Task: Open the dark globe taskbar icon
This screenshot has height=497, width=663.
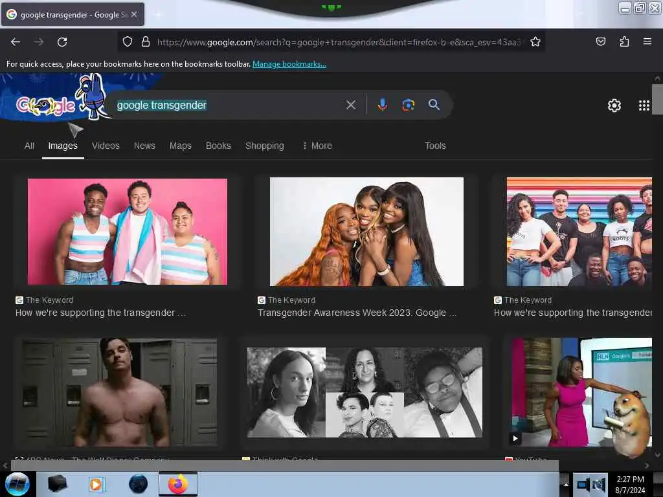Action: click(138, 484)
